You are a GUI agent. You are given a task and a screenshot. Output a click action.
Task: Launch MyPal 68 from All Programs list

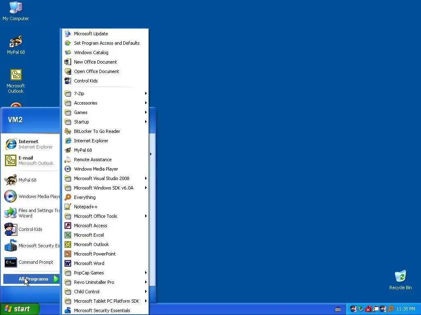tap(105, 150)
